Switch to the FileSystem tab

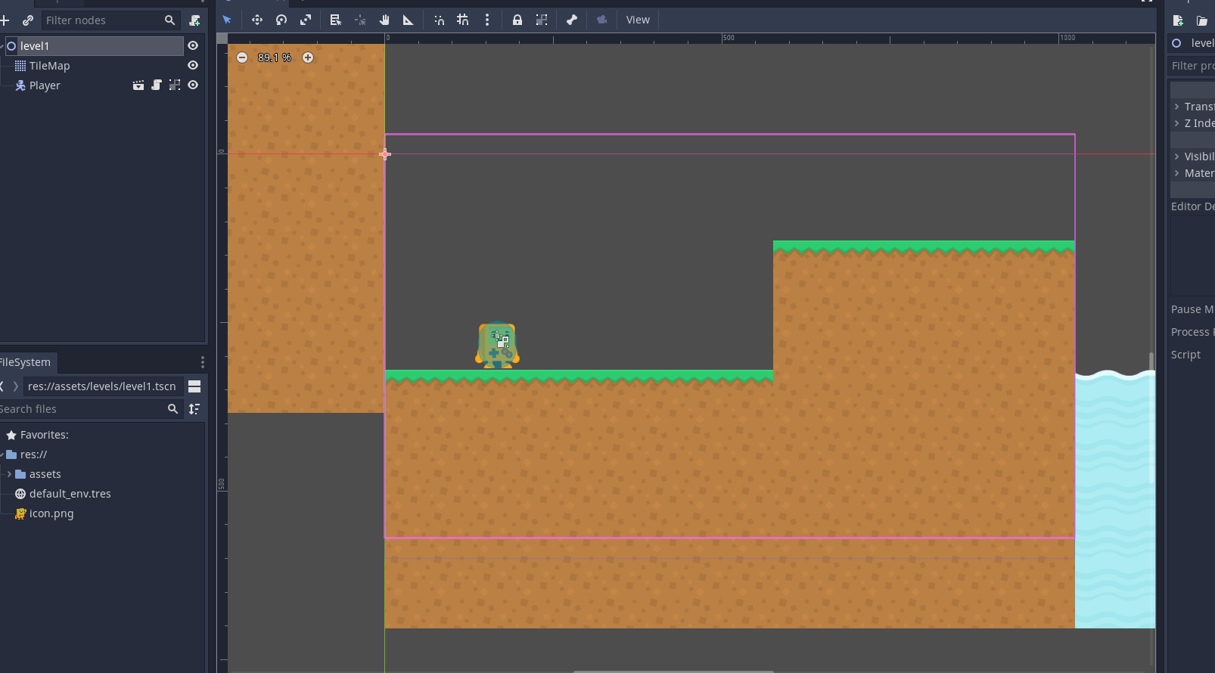pos(25,362)
